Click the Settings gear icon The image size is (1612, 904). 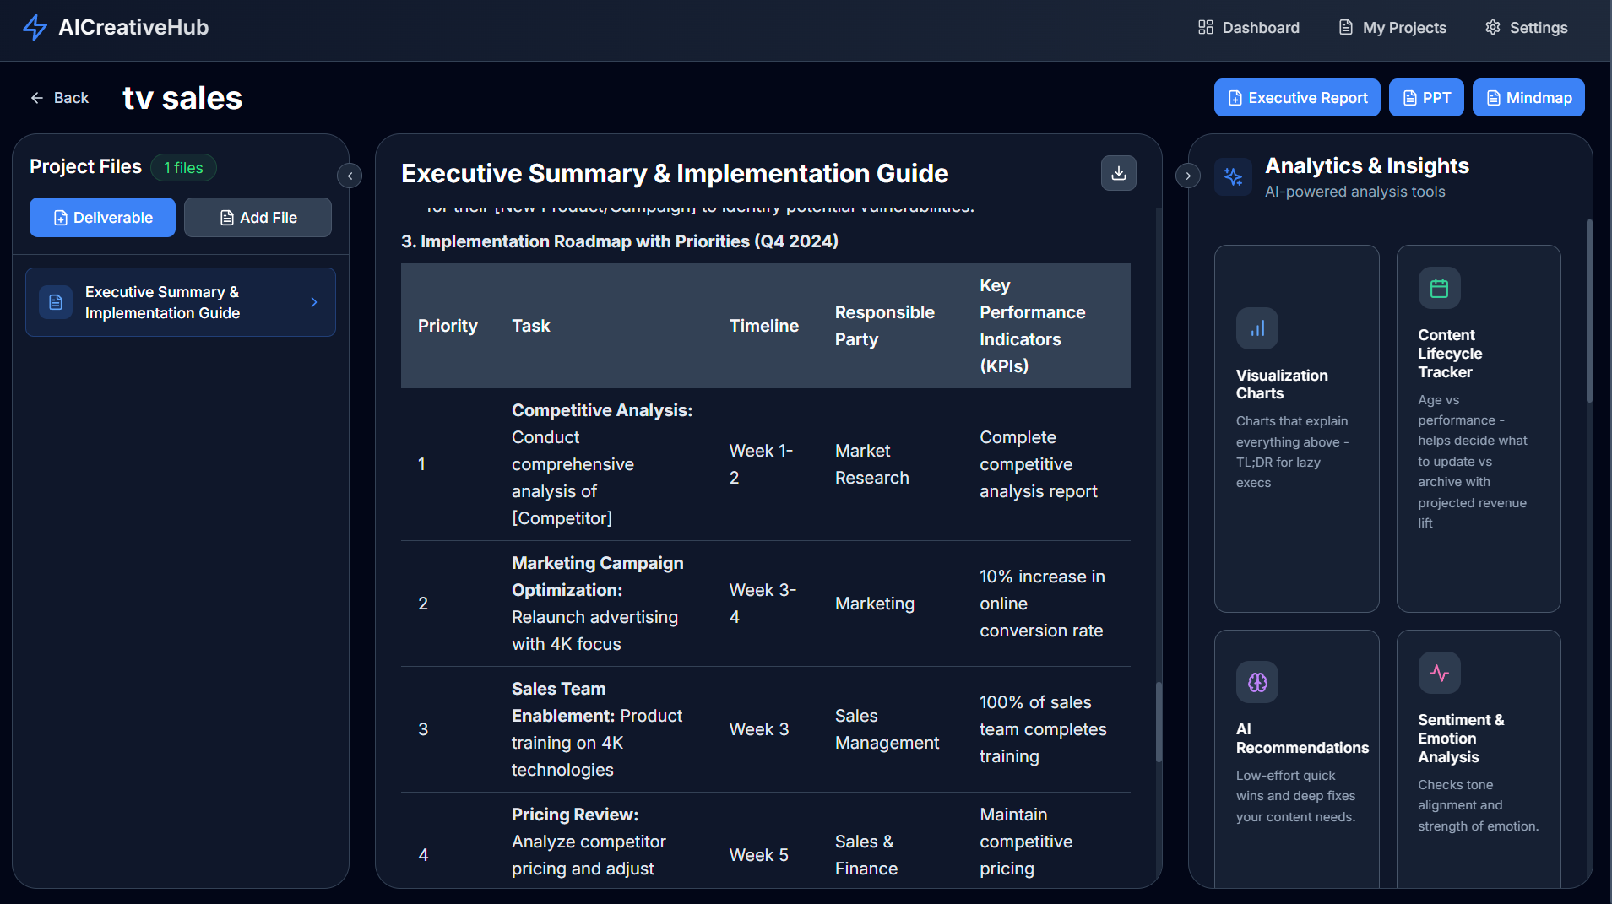point(1493,28)
